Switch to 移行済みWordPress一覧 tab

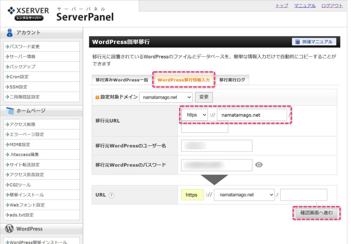pos(122,80)
